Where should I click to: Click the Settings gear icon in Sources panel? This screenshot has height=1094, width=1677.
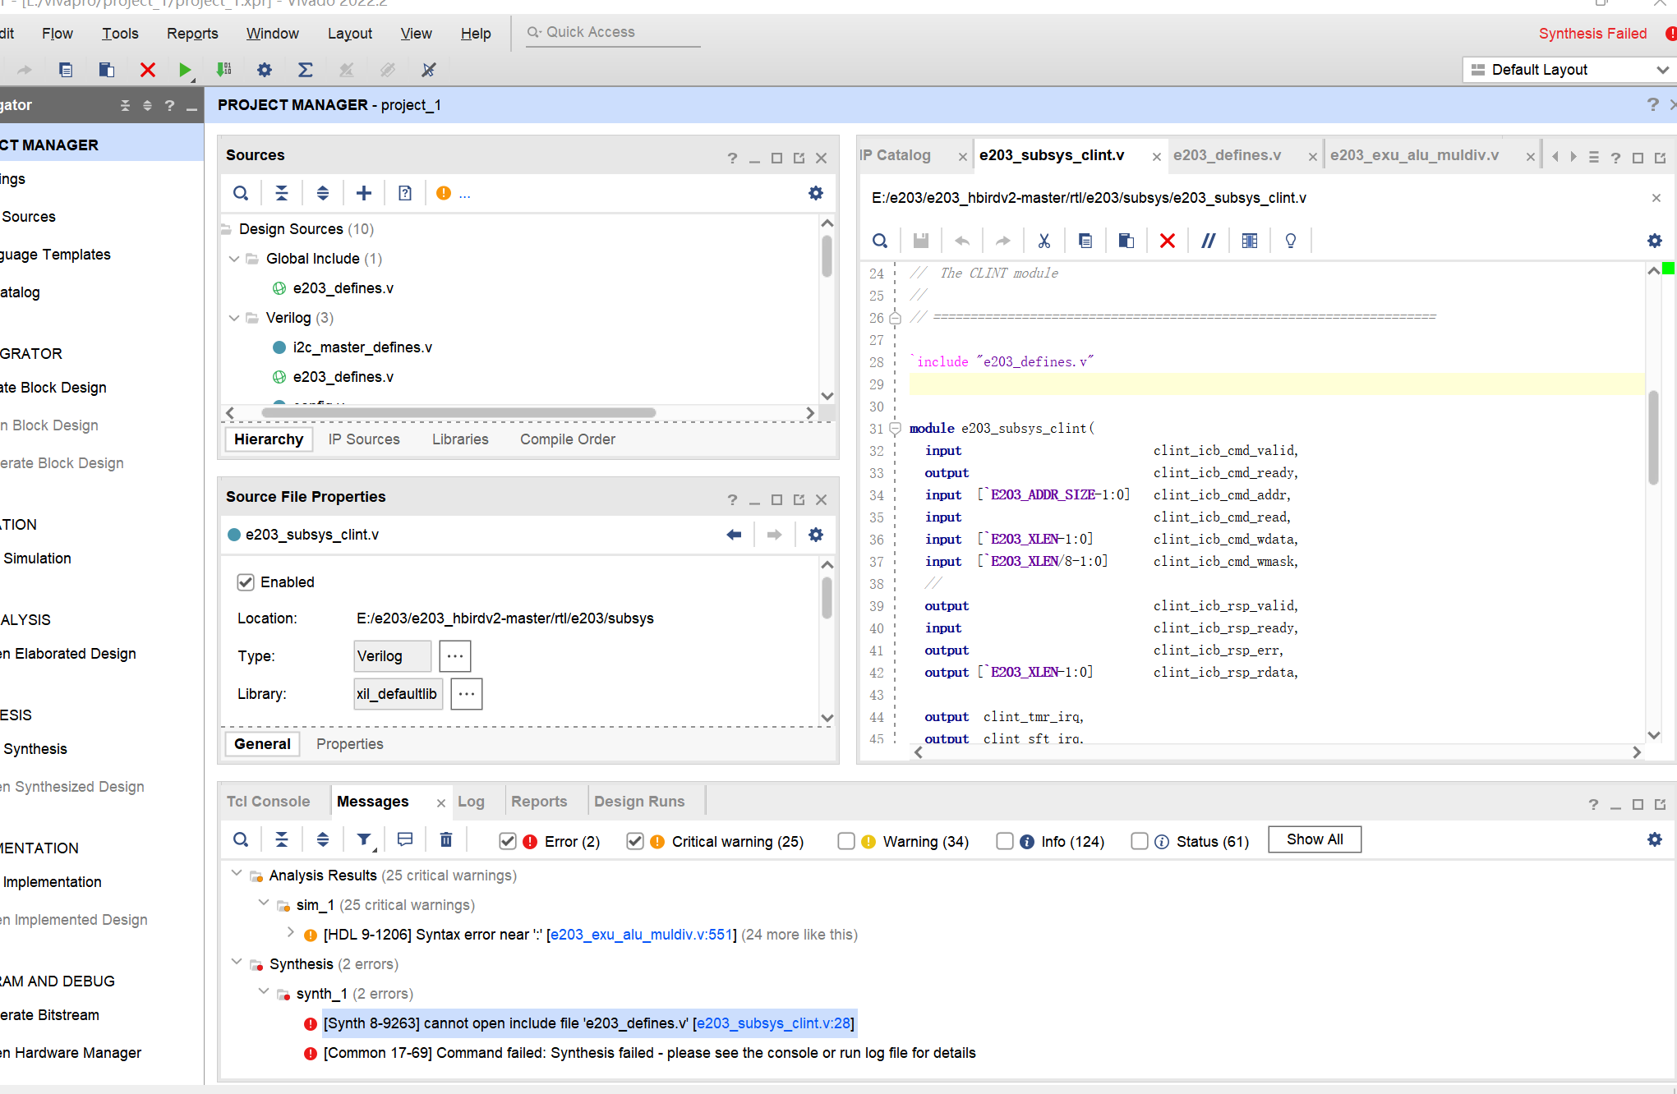(x=815, y=193)
